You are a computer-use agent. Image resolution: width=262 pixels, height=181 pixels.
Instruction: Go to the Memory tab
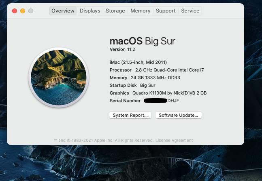pyautogui.click(x=141, y=11)
